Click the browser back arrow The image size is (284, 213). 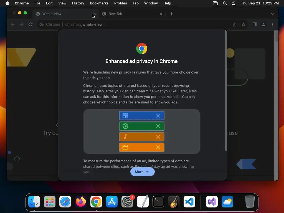point(13,24)
